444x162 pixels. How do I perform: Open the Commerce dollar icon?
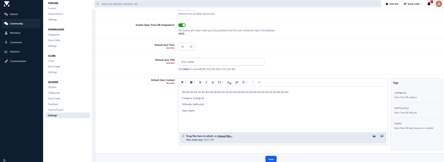pos(6,42)
